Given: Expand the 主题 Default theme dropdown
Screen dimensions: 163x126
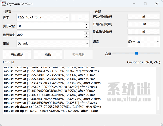Looking at the screenshot, I should tap(53, 43).
